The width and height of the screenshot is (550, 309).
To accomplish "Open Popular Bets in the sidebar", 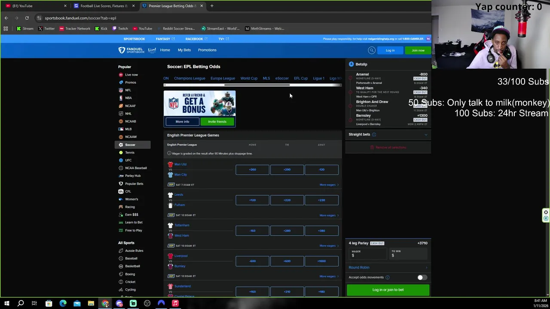I will coord(134,184).
